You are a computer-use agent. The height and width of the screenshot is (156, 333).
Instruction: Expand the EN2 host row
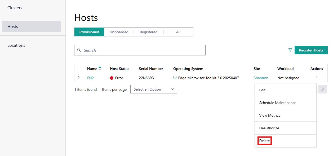coord(79,78)
